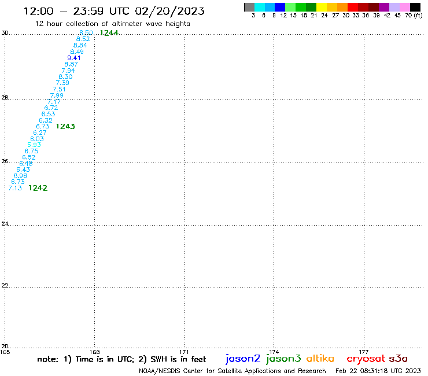Click the green pass number 1242
The image size is (428, 376).
(x=38, y=188)
